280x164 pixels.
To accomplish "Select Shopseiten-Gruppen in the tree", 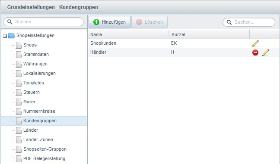I will [45, 149].
